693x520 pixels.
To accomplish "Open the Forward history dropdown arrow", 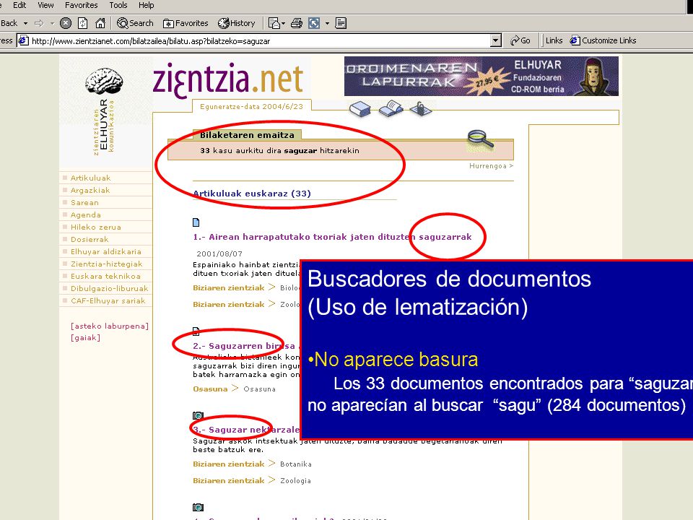I will (52, 23).
